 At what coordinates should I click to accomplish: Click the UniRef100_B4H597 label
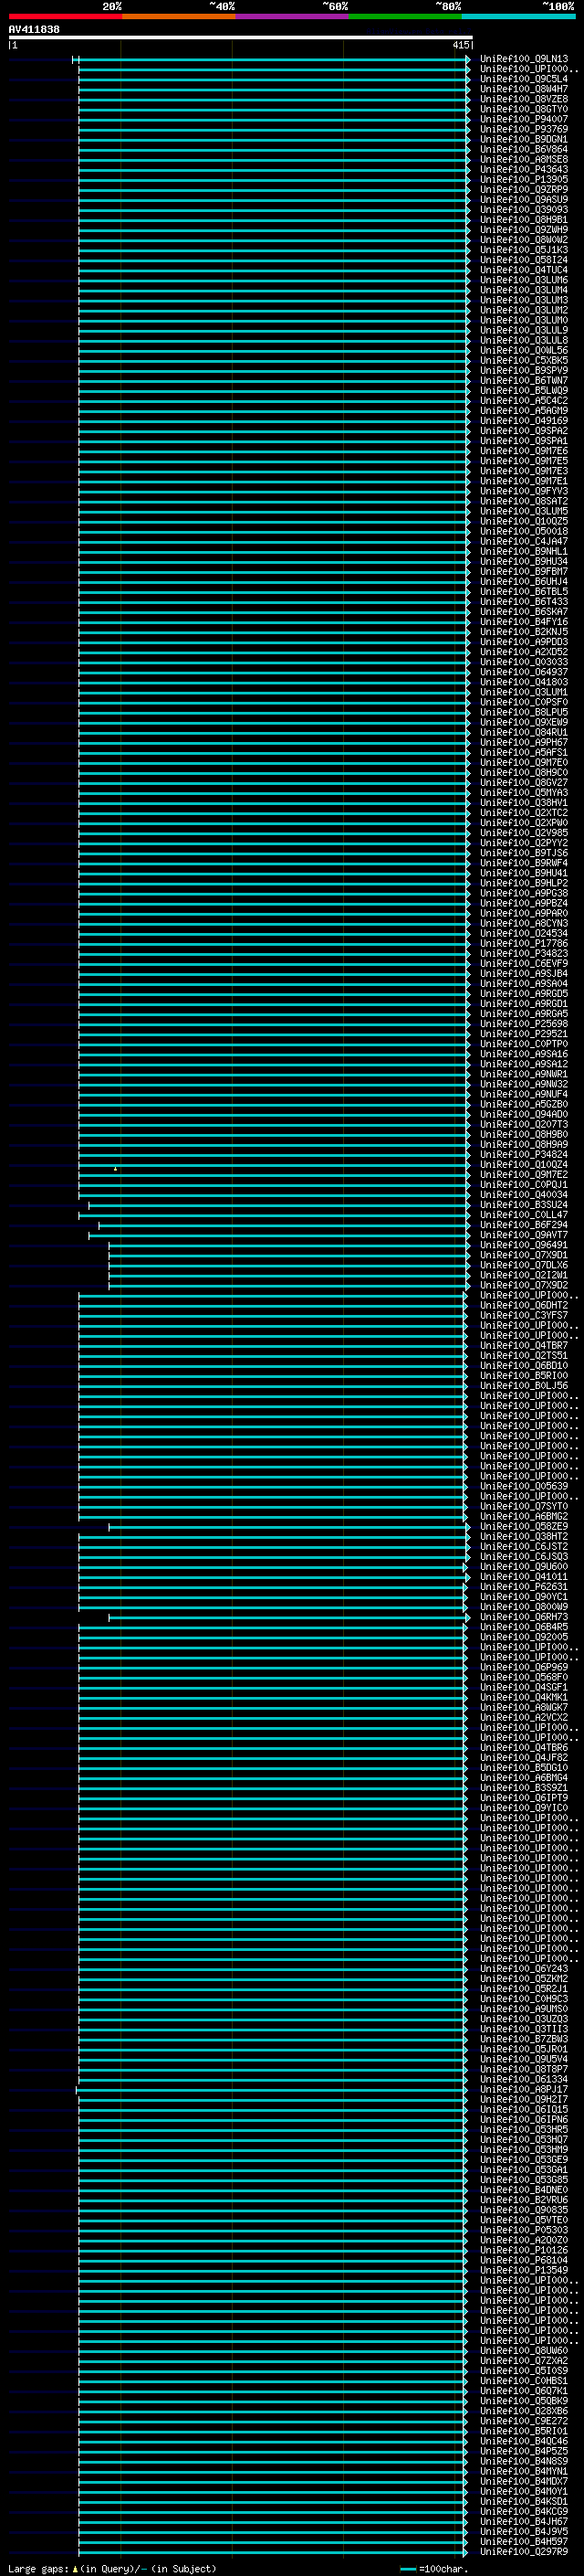point(524,2541)
